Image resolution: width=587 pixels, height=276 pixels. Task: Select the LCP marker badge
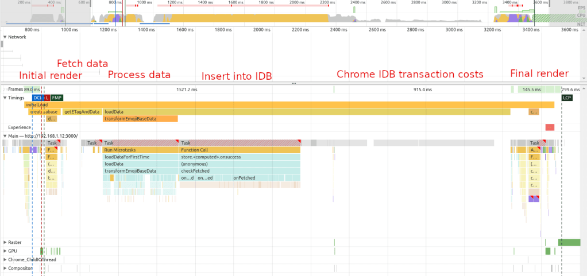567,98
